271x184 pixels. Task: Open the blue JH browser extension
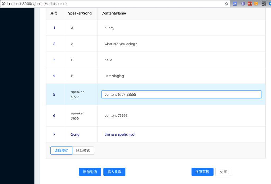pos(235,4)
